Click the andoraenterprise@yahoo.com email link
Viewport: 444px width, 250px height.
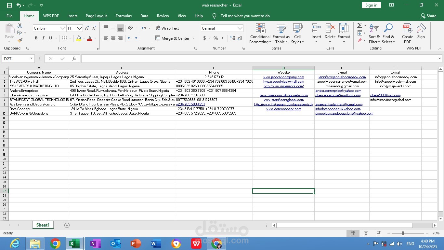(x=338, y=91)
